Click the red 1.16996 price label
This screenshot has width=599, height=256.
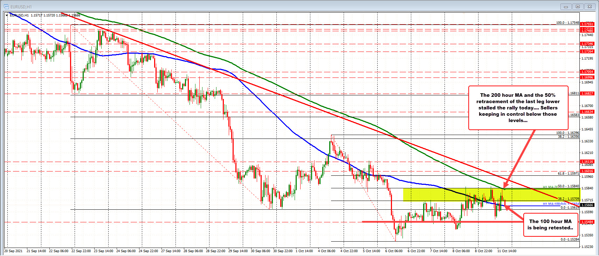(587, 78)
